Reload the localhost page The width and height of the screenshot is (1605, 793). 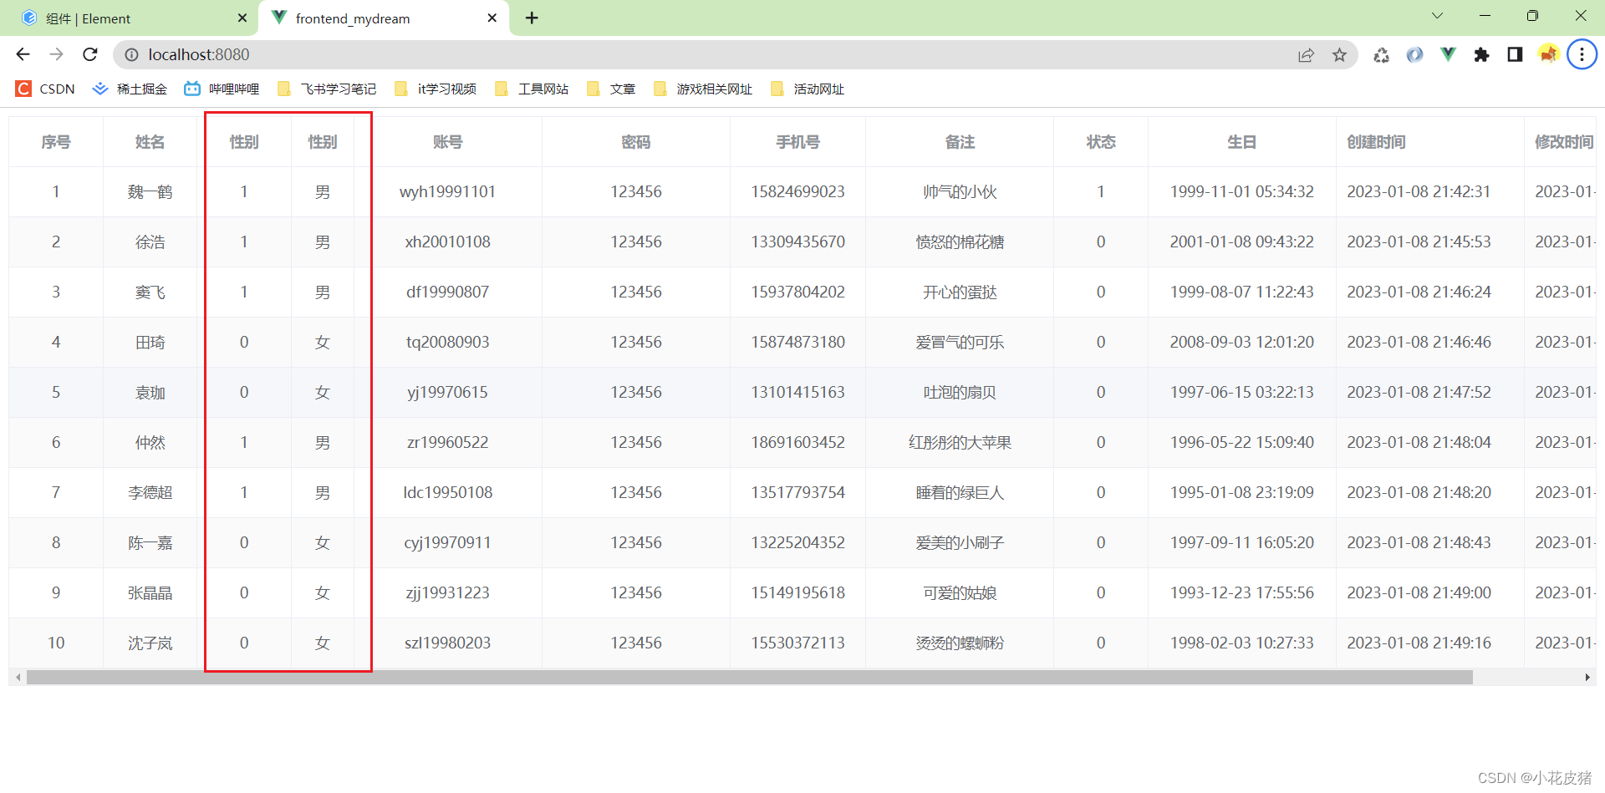(x=90, y=54)
